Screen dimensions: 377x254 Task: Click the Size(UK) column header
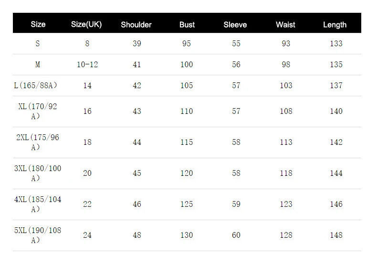(x=86, y=25)
